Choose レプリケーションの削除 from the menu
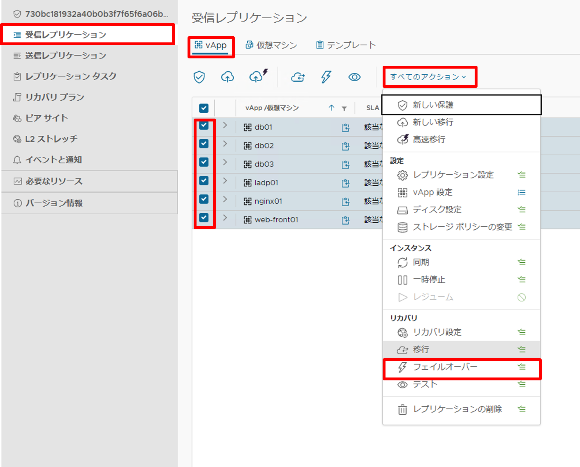The image size is (580, 467). [457, 409]
